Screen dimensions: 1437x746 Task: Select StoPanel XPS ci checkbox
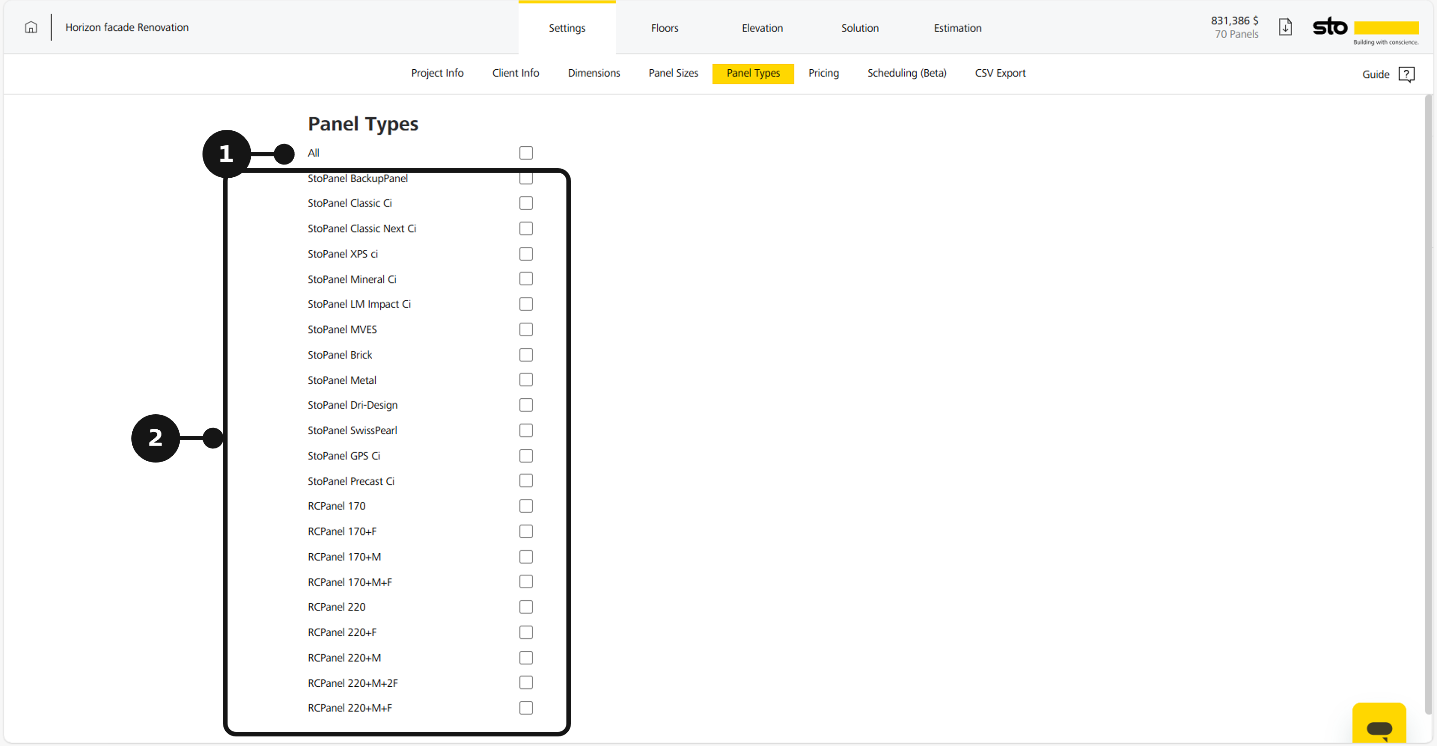click(525, 254)
